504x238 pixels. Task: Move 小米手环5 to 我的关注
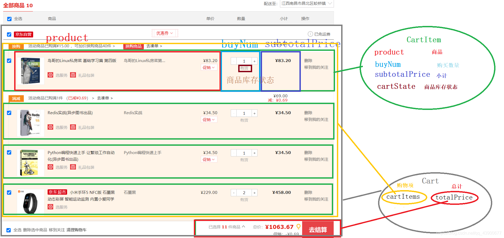click(x=316, y=199)
